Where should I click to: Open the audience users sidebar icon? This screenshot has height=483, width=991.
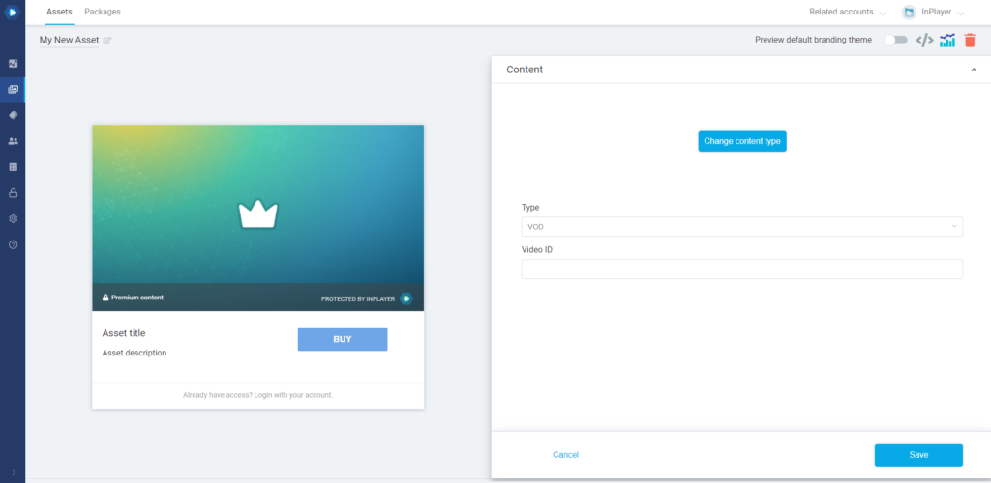pyautogui.click(x=13, y=141)
